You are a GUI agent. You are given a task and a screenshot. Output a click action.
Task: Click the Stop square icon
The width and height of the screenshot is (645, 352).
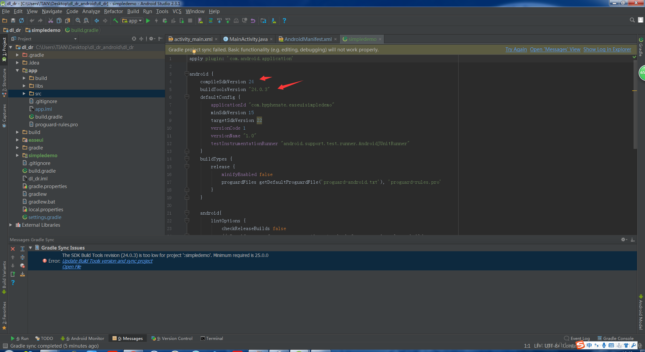[x=190, y=20]
